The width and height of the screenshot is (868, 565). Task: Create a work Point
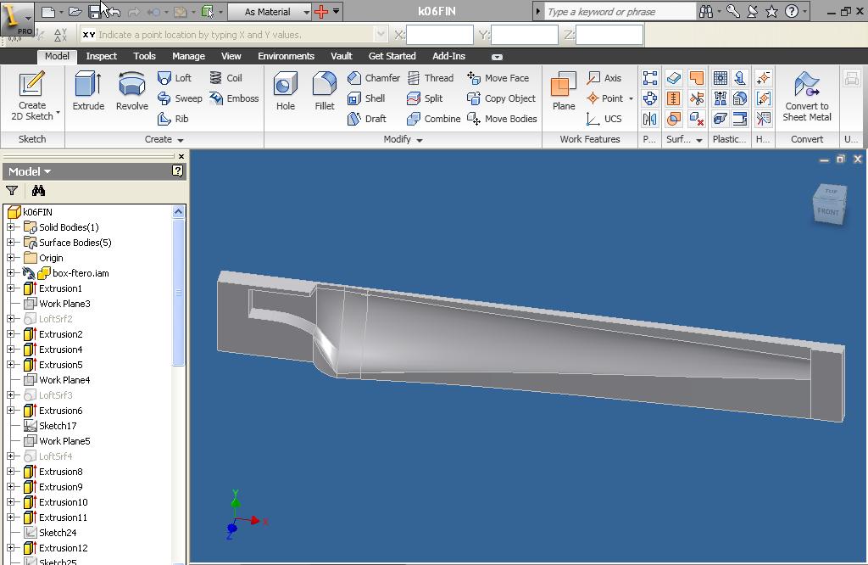point(605,98)
